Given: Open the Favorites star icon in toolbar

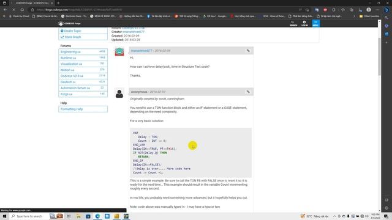Looking at the screenshot, I should tap(343, 10).
